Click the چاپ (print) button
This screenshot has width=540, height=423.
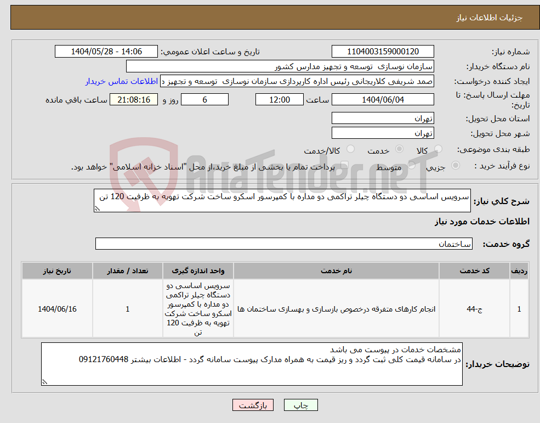[300, 405]
